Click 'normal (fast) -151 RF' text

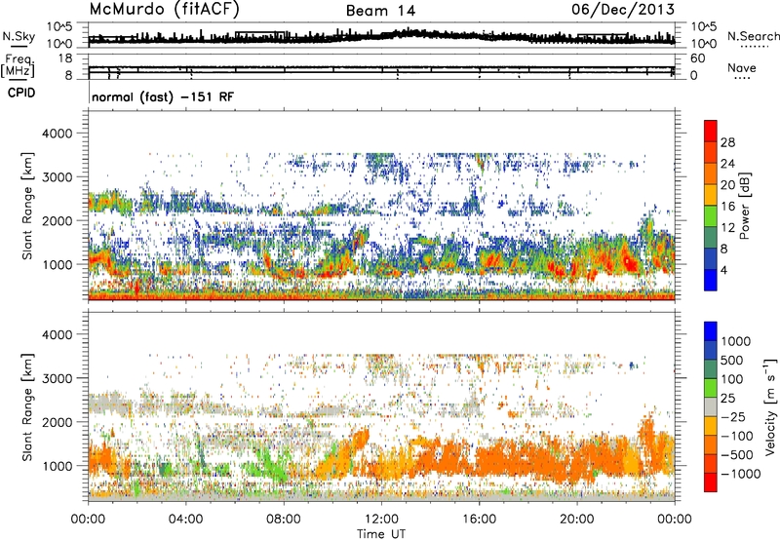click(x=163, y=96)
